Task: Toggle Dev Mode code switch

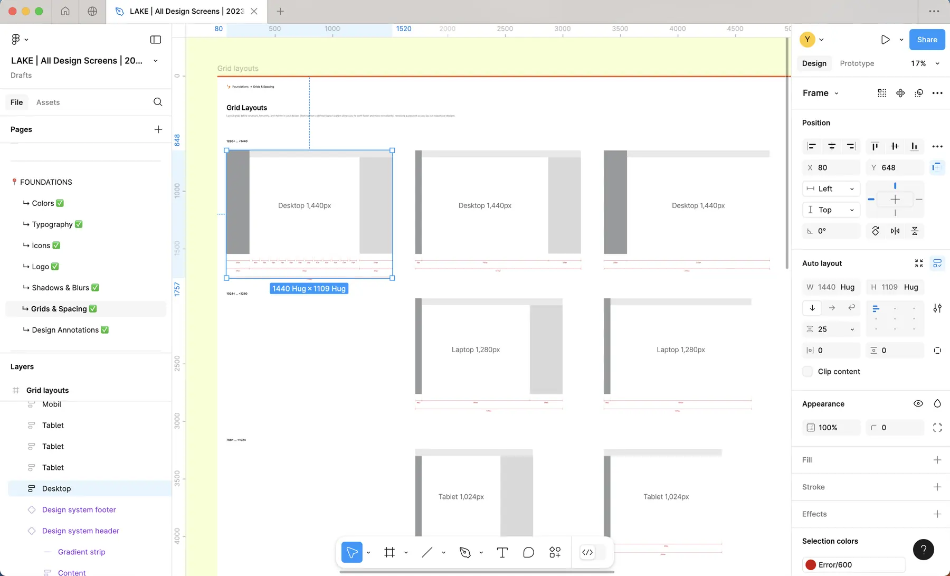Action: pyautogui.click(x=593, y=552)
